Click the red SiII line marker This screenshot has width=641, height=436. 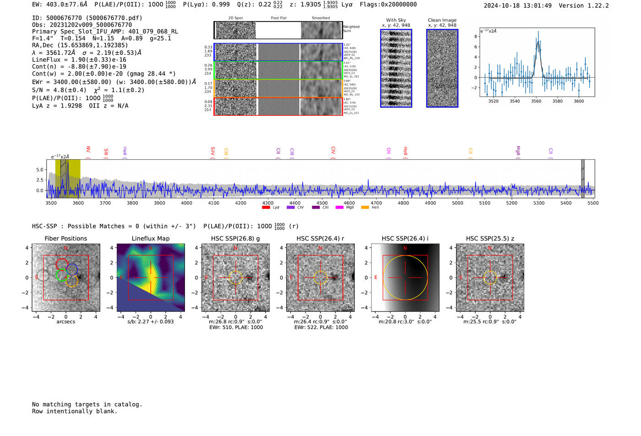pos(106,154)
